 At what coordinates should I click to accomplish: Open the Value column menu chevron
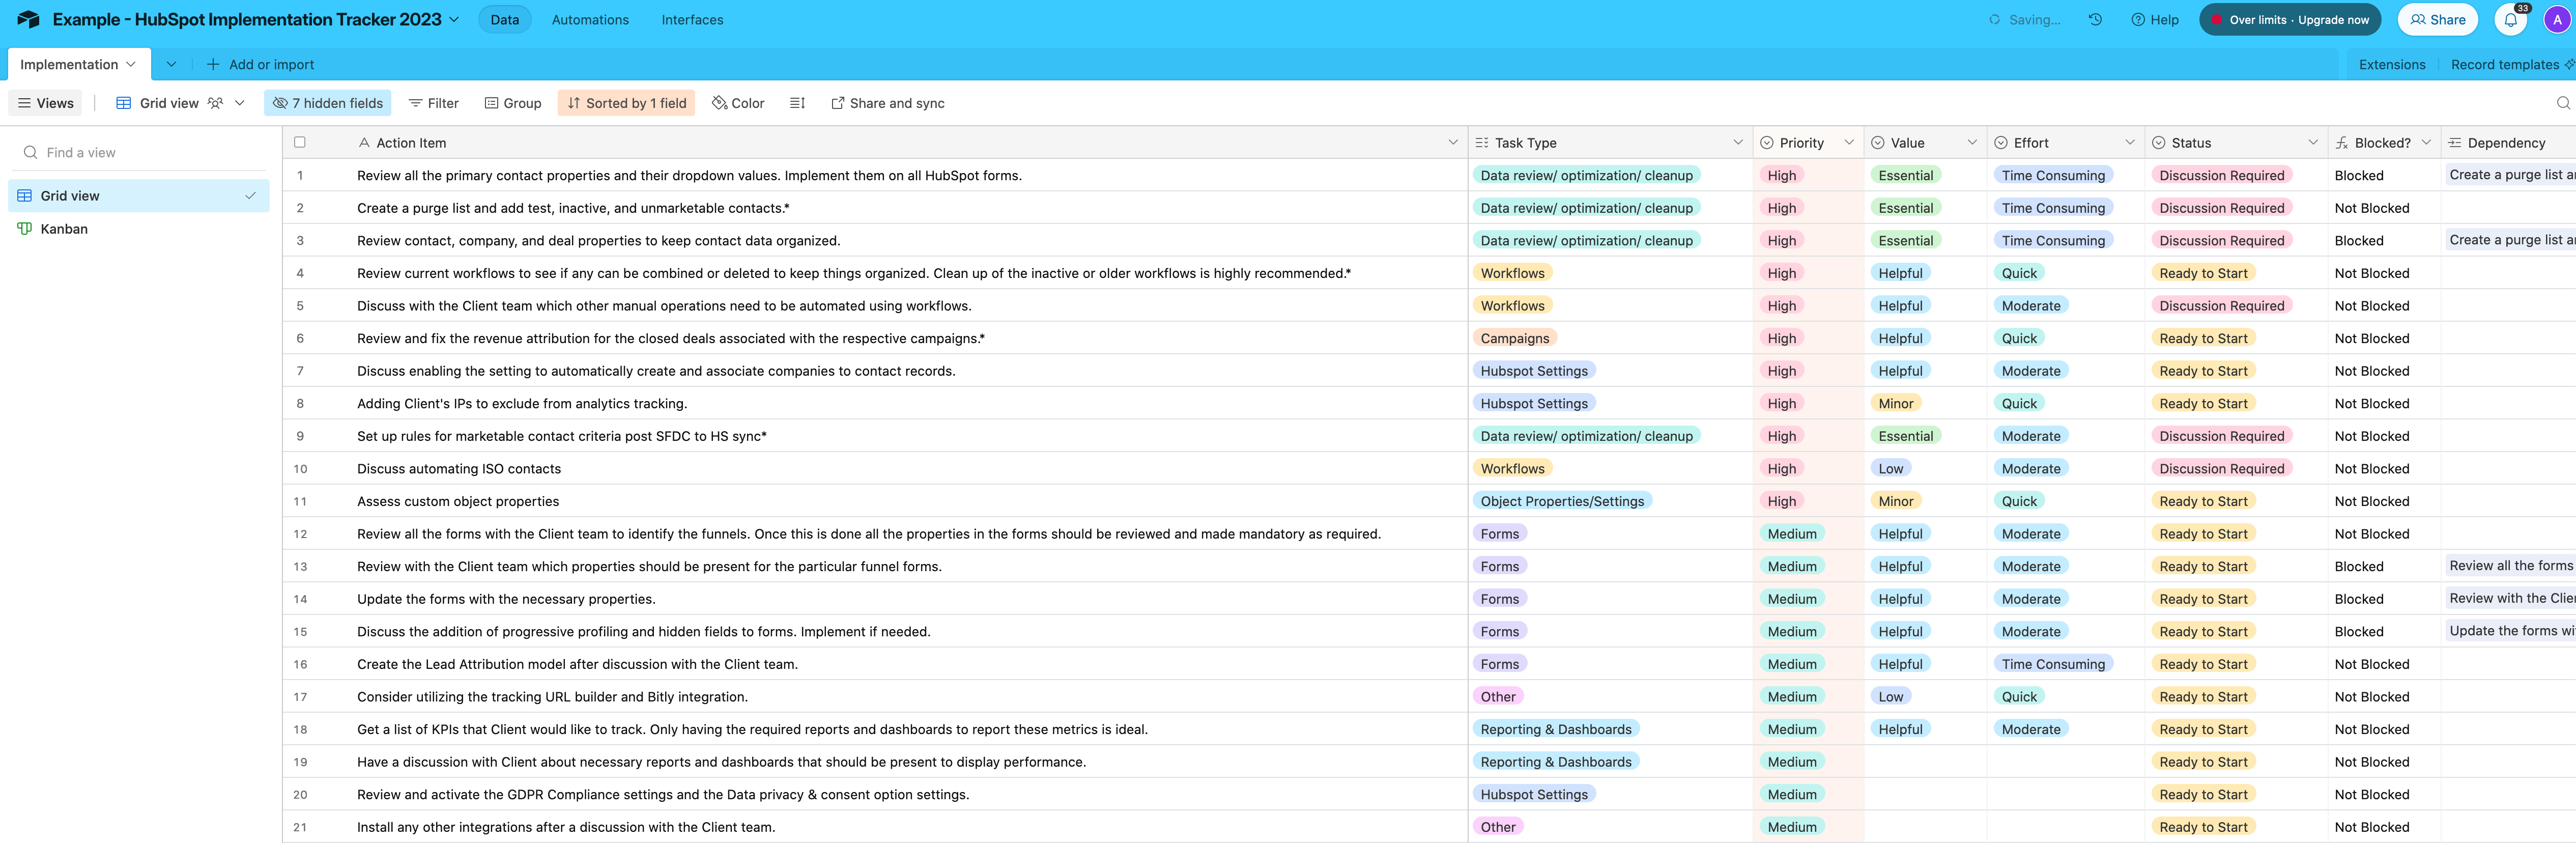(x=1972, y=143)
